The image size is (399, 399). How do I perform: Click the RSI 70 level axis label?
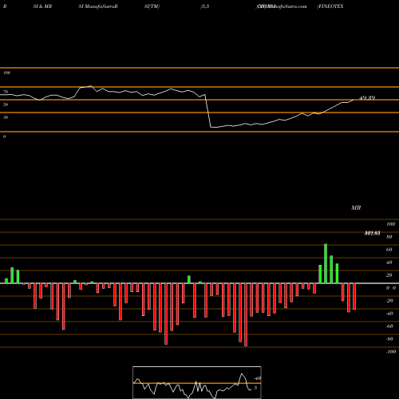point(6,92)
